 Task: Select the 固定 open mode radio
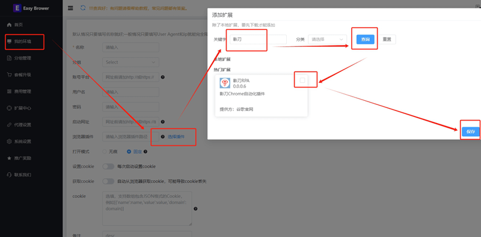(x=129, y=152)
